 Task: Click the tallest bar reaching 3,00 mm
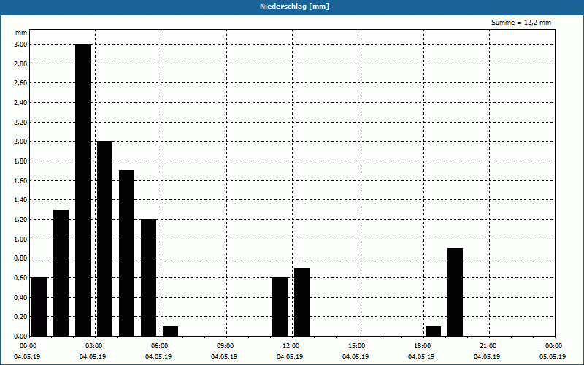82,190
